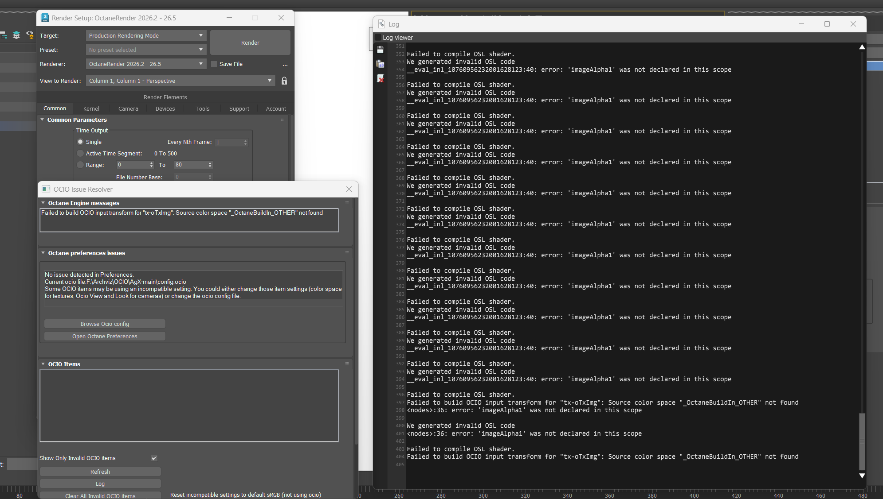The width and height of the screenshot is (883, 499).
Task: Enable the Save File checkbox
Action: click(214, 64)
